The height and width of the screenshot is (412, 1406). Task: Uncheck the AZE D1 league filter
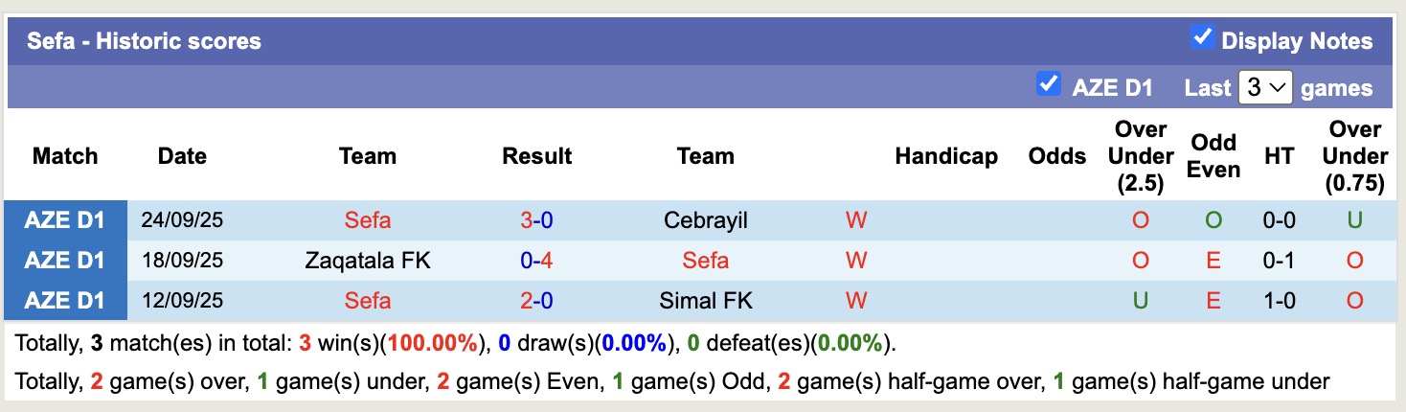1049,84
